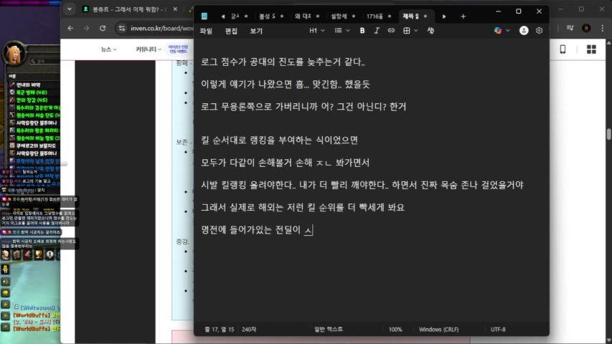
Task: Click the 100% zoom level in status bar
Action: pos(395,330)
